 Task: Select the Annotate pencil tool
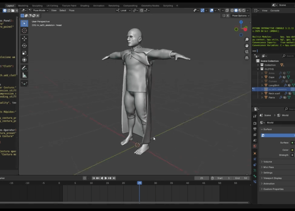(x=24, y=68)
